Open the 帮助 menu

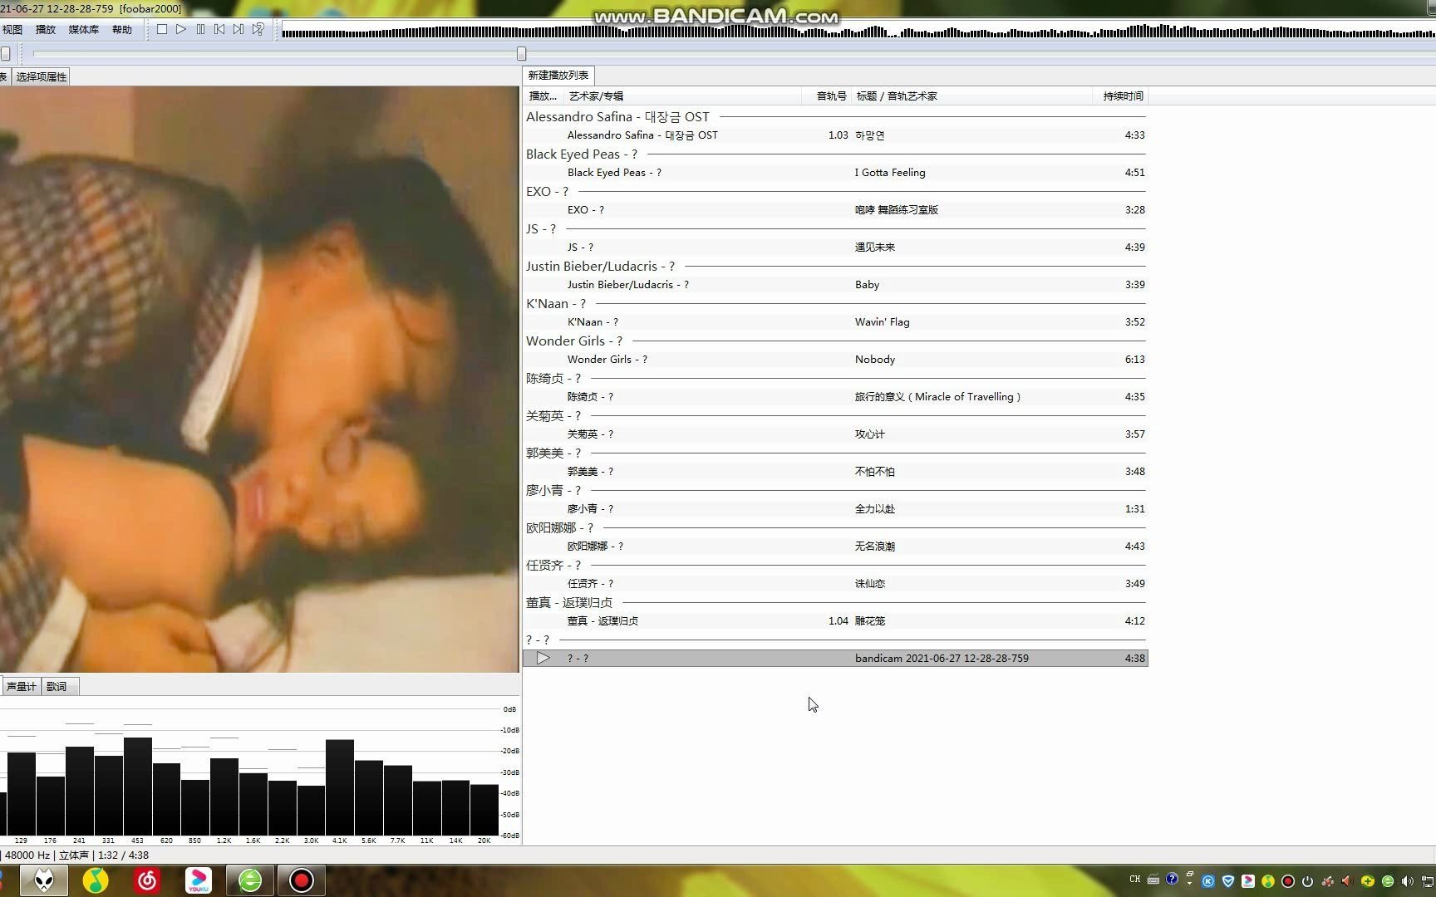coord(122,29)
